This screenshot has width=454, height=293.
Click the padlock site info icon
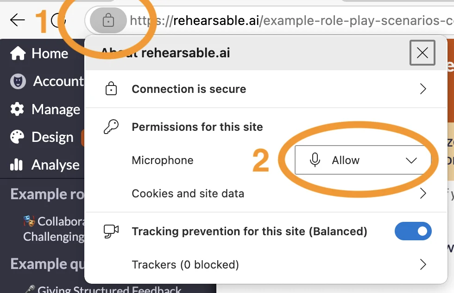click(108, 20)
